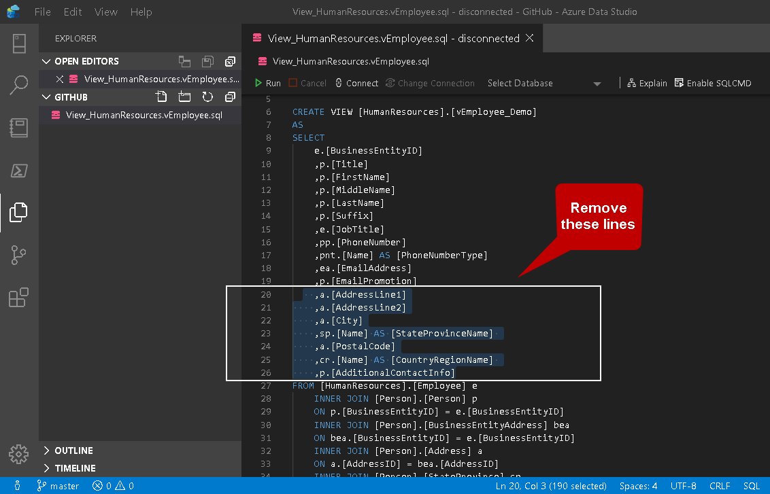
Task: Open the Source Control view
Action: tap(19, 255)
